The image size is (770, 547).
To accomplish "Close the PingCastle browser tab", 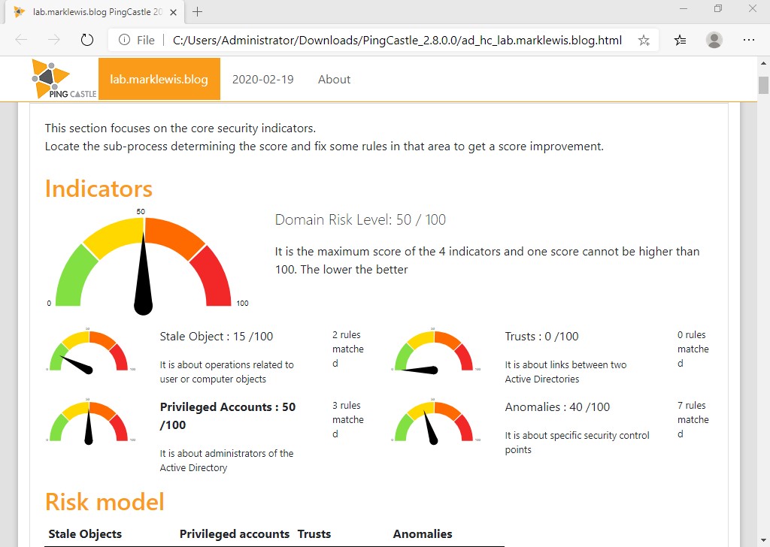I will coord(174,12).
